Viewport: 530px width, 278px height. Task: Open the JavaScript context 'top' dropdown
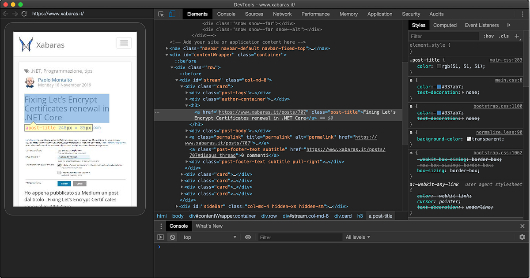coord(210,237)
